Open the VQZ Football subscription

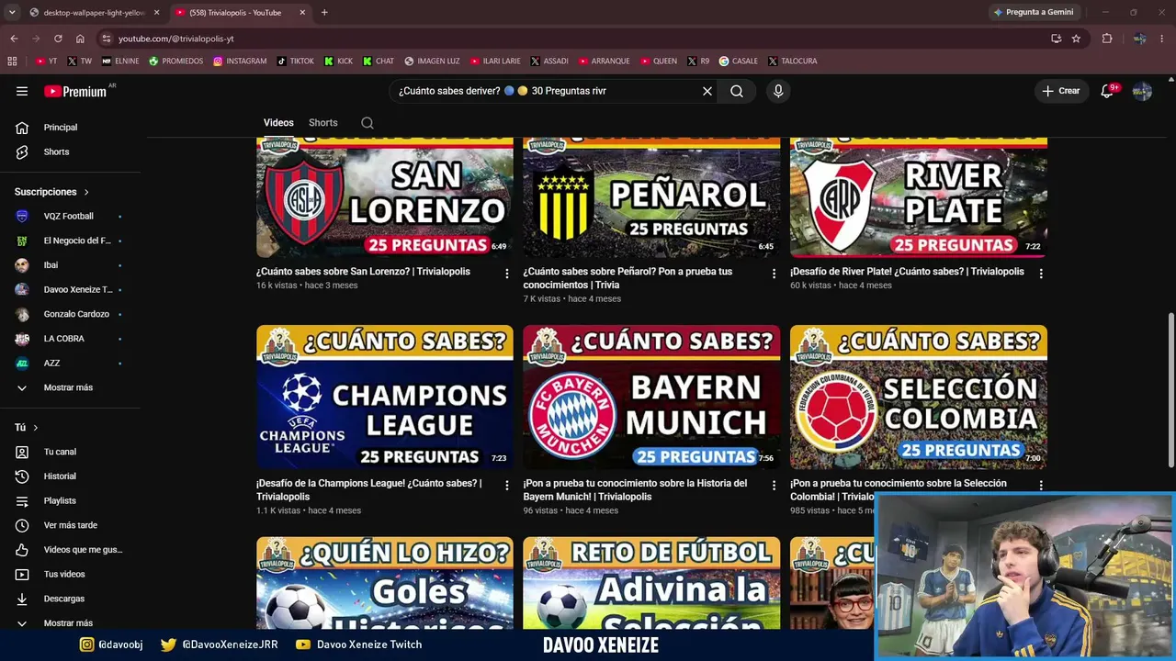[x=70, y=216]
